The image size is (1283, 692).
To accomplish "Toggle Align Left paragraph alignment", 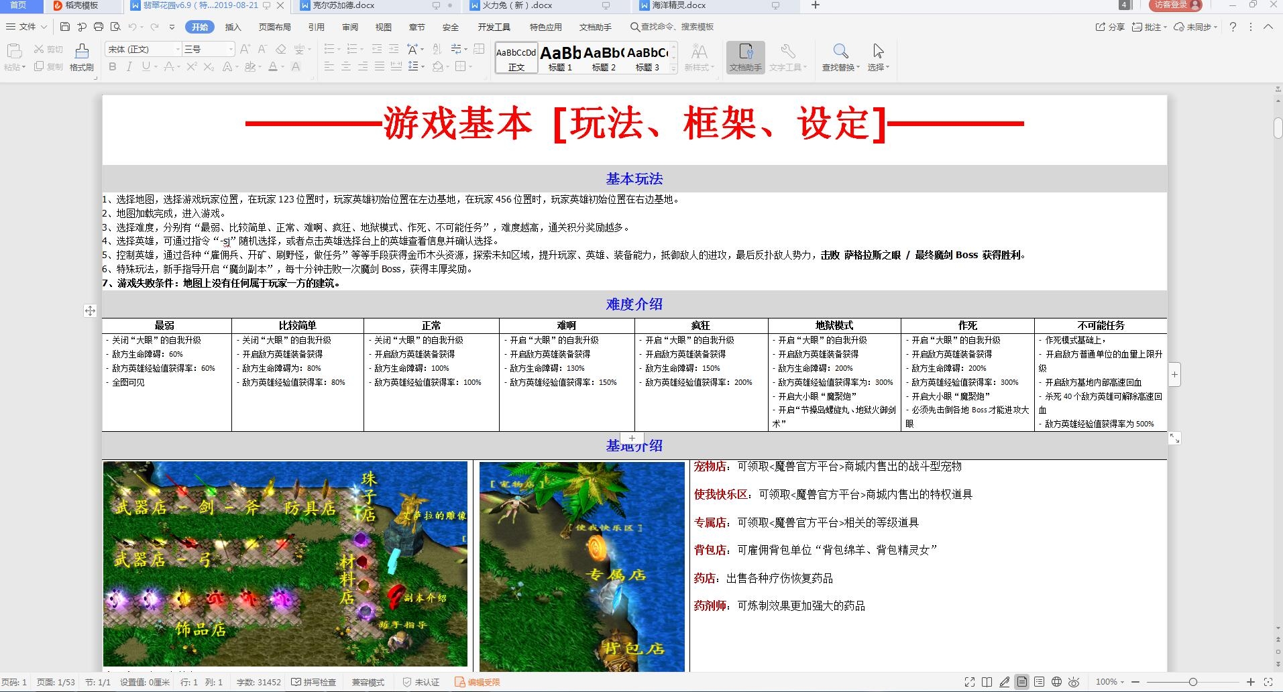I will (x=329, y=66).
